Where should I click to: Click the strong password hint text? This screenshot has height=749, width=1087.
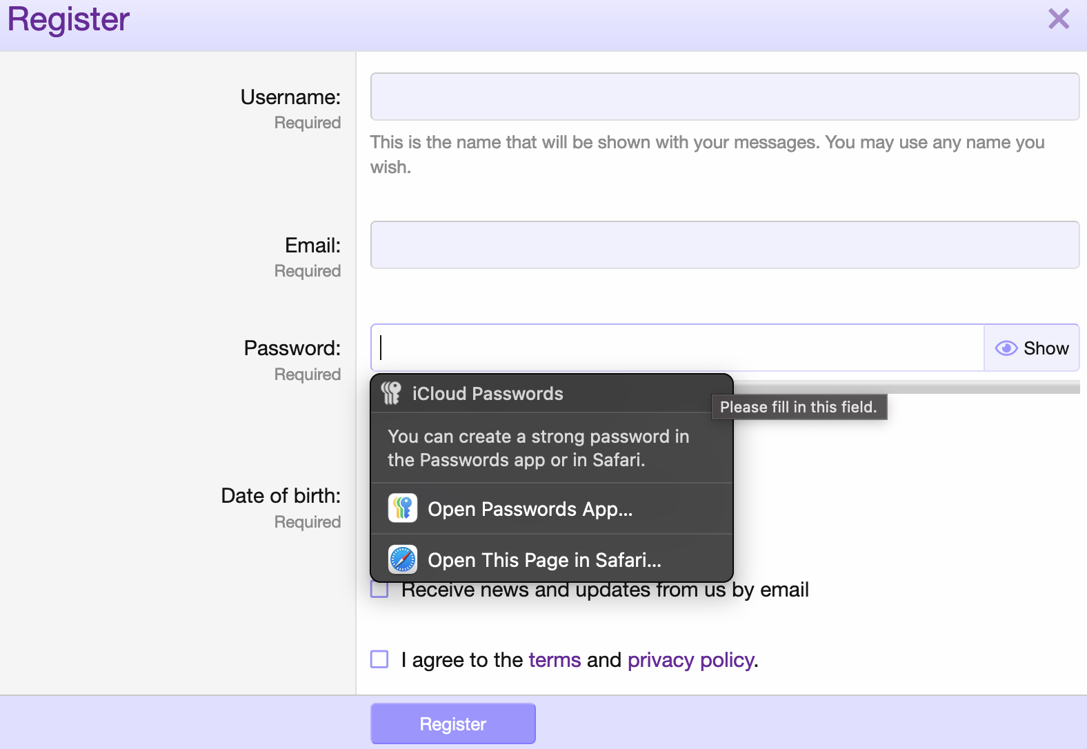click(538, 448)
